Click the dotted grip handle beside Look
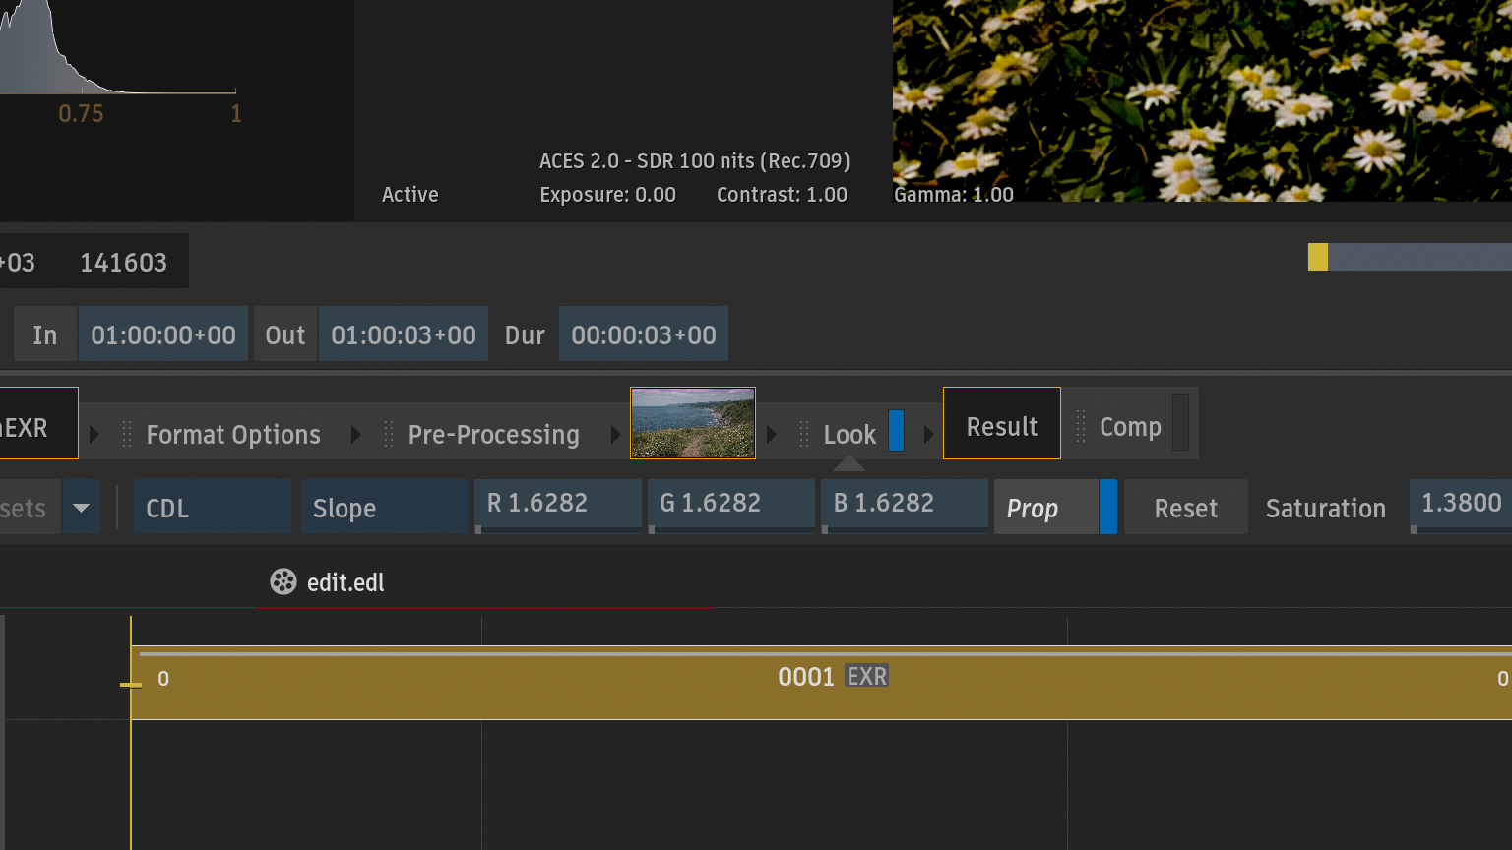1512x850 pixels. coord(804,434)
